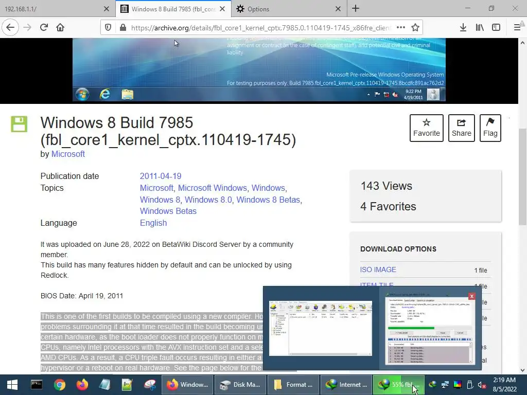
Task: Click the colorful display tray icon
Action: 458,385
